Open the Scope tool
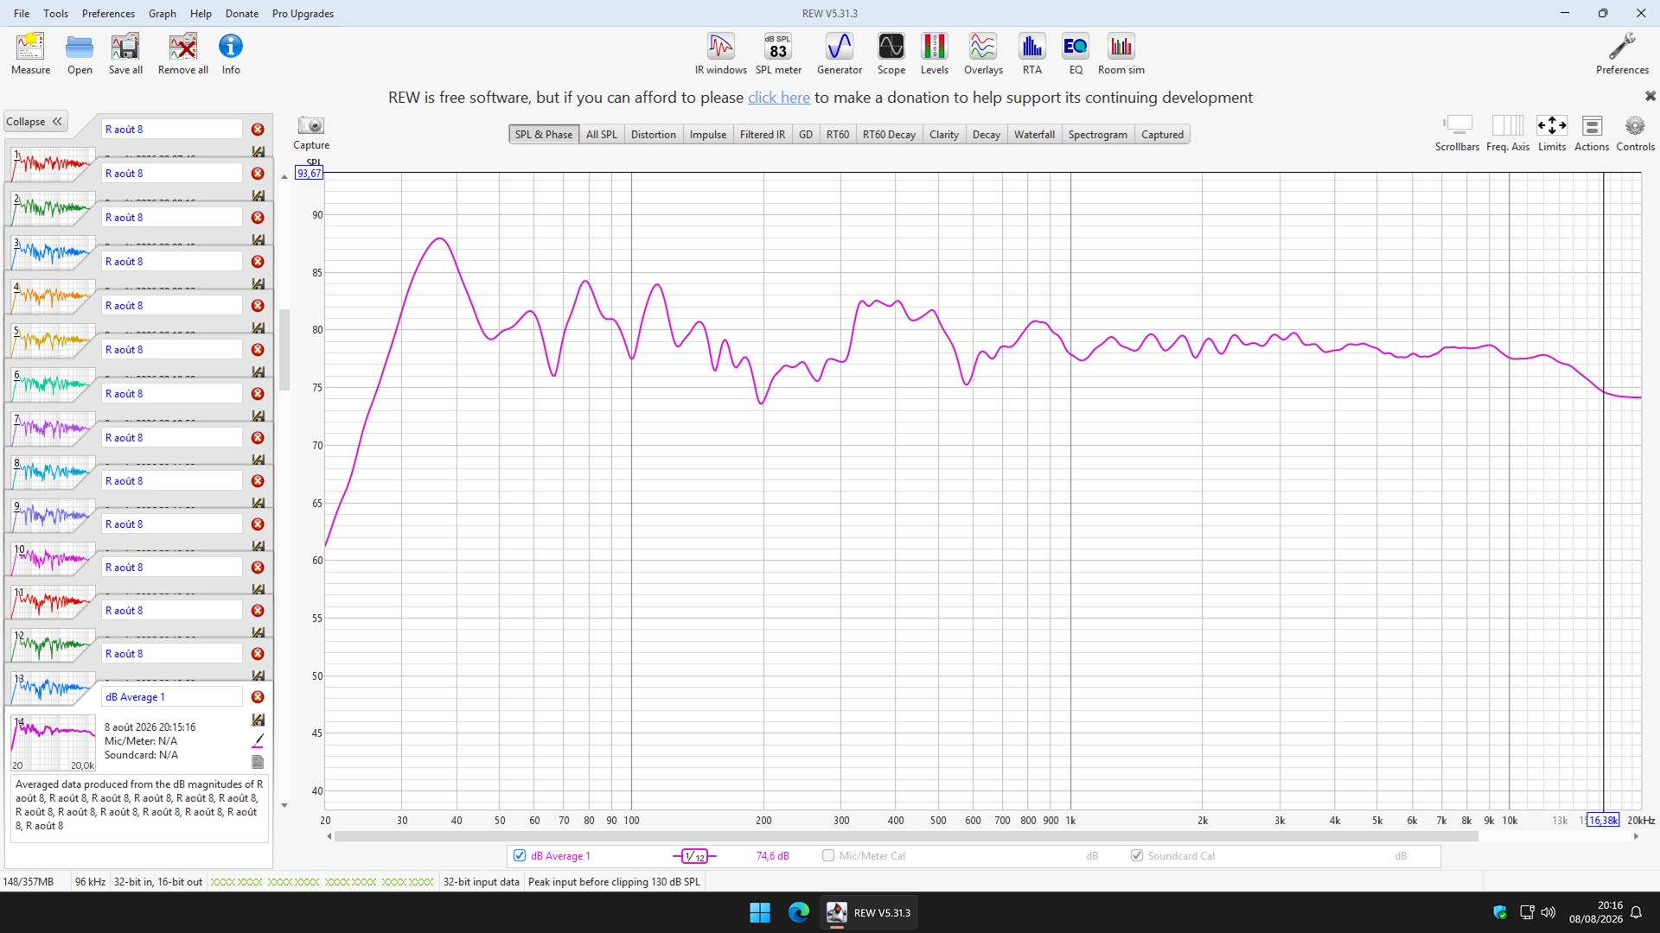The height and width of the screenshot is (933, 1660). [x=891, y=54]
